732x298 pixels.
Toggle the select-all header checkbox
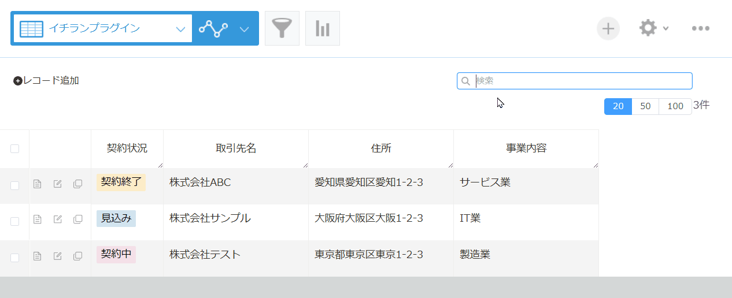(x=15, y=149)
